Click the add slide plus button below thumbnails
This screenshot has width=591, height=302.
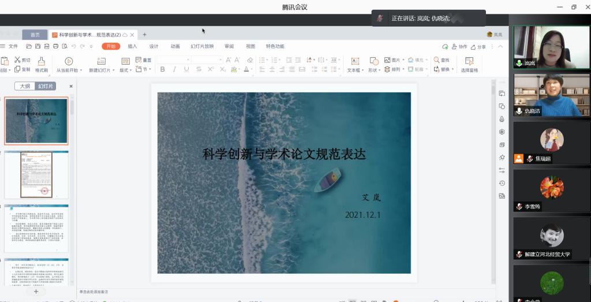click(x=36, y=292)
